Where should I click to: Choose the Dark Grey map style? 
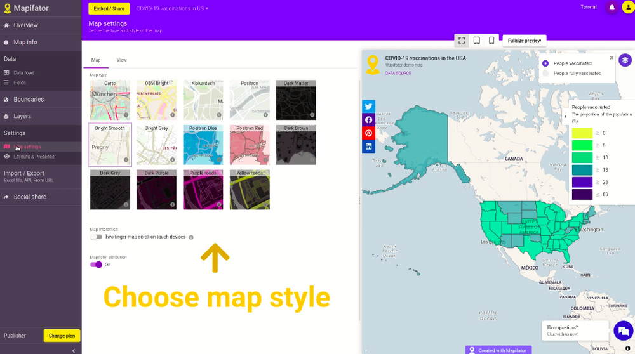110,190
